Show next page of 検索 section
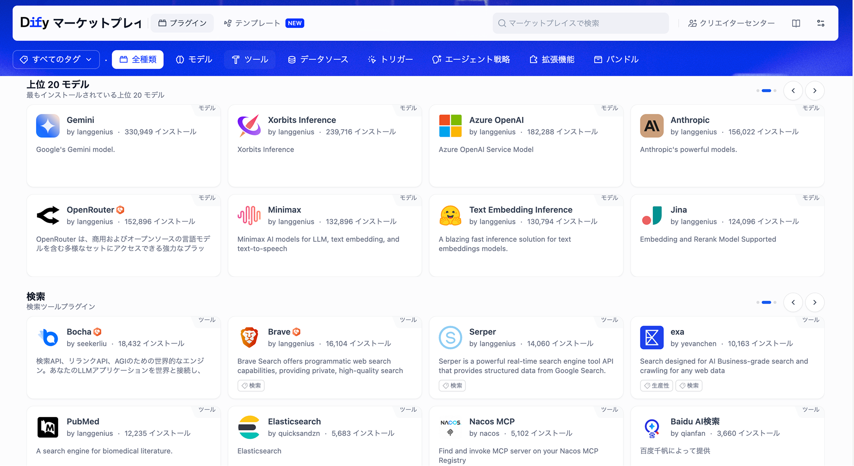Screen dimensions: 854x466 (x=815, y=302)
